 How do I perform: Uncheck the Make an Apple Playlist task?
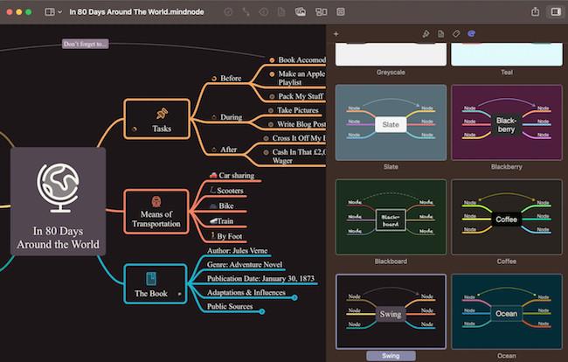(272, 74)
